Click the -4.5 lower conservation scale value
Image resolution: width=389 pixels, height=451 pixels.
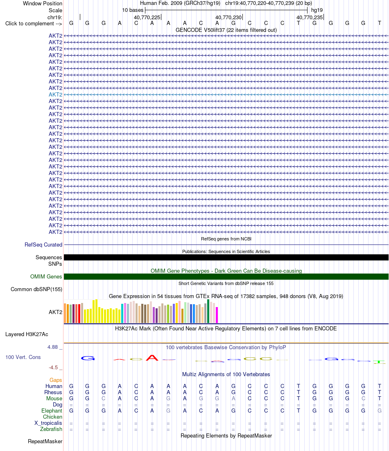53,368
